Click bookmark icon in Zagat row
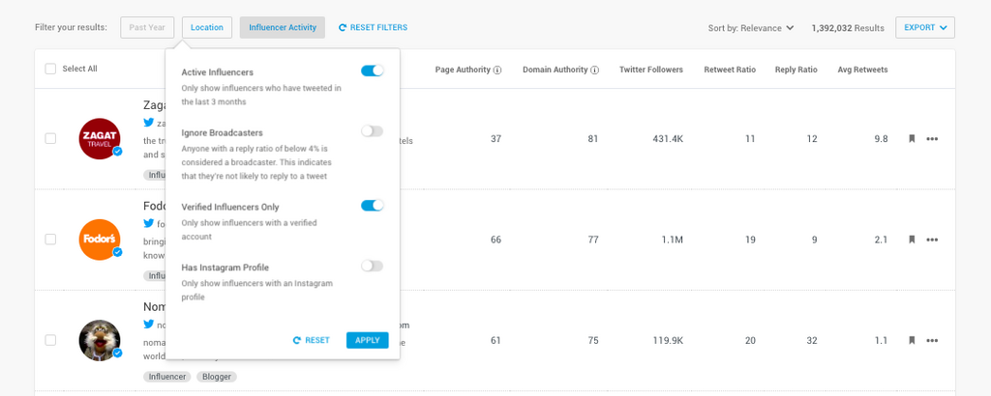 (x=912, y=139)
